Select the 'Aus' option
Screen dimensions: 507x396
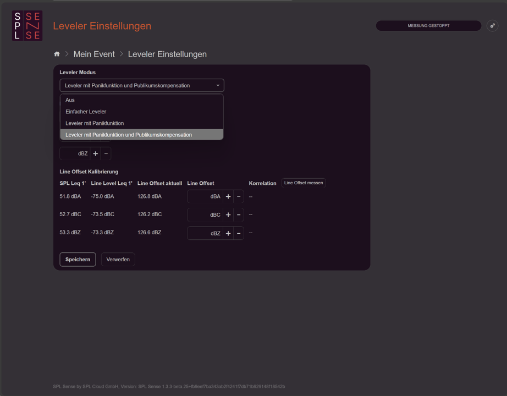142,100
